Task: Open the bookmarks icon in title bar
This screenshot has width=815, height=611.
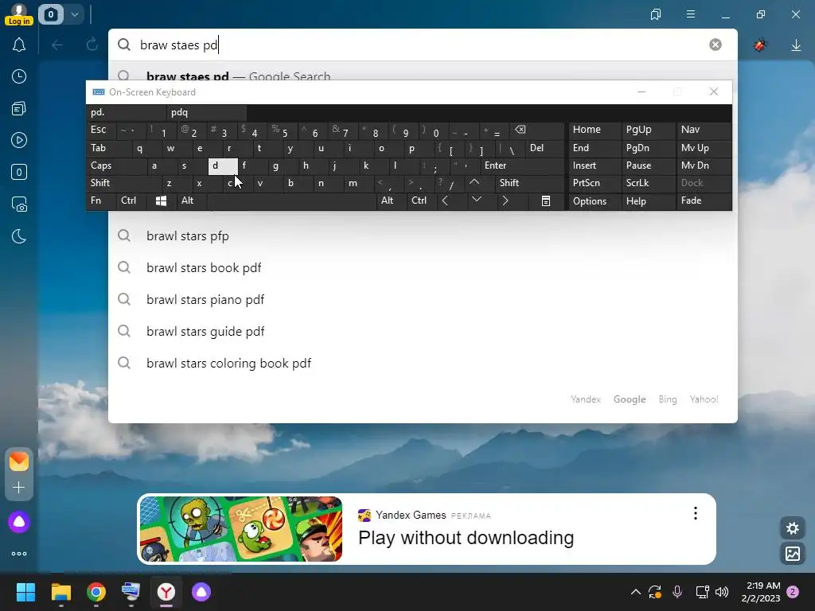Action: tap(656, 14)
